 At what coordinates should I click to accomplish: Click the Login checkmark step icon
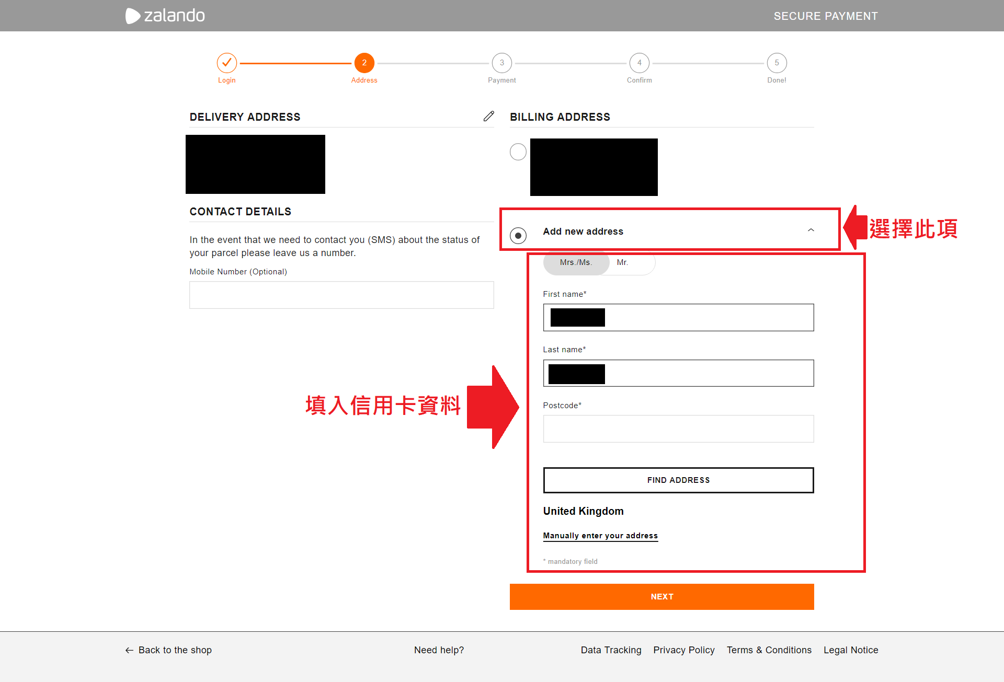click(x=226, y=63)
